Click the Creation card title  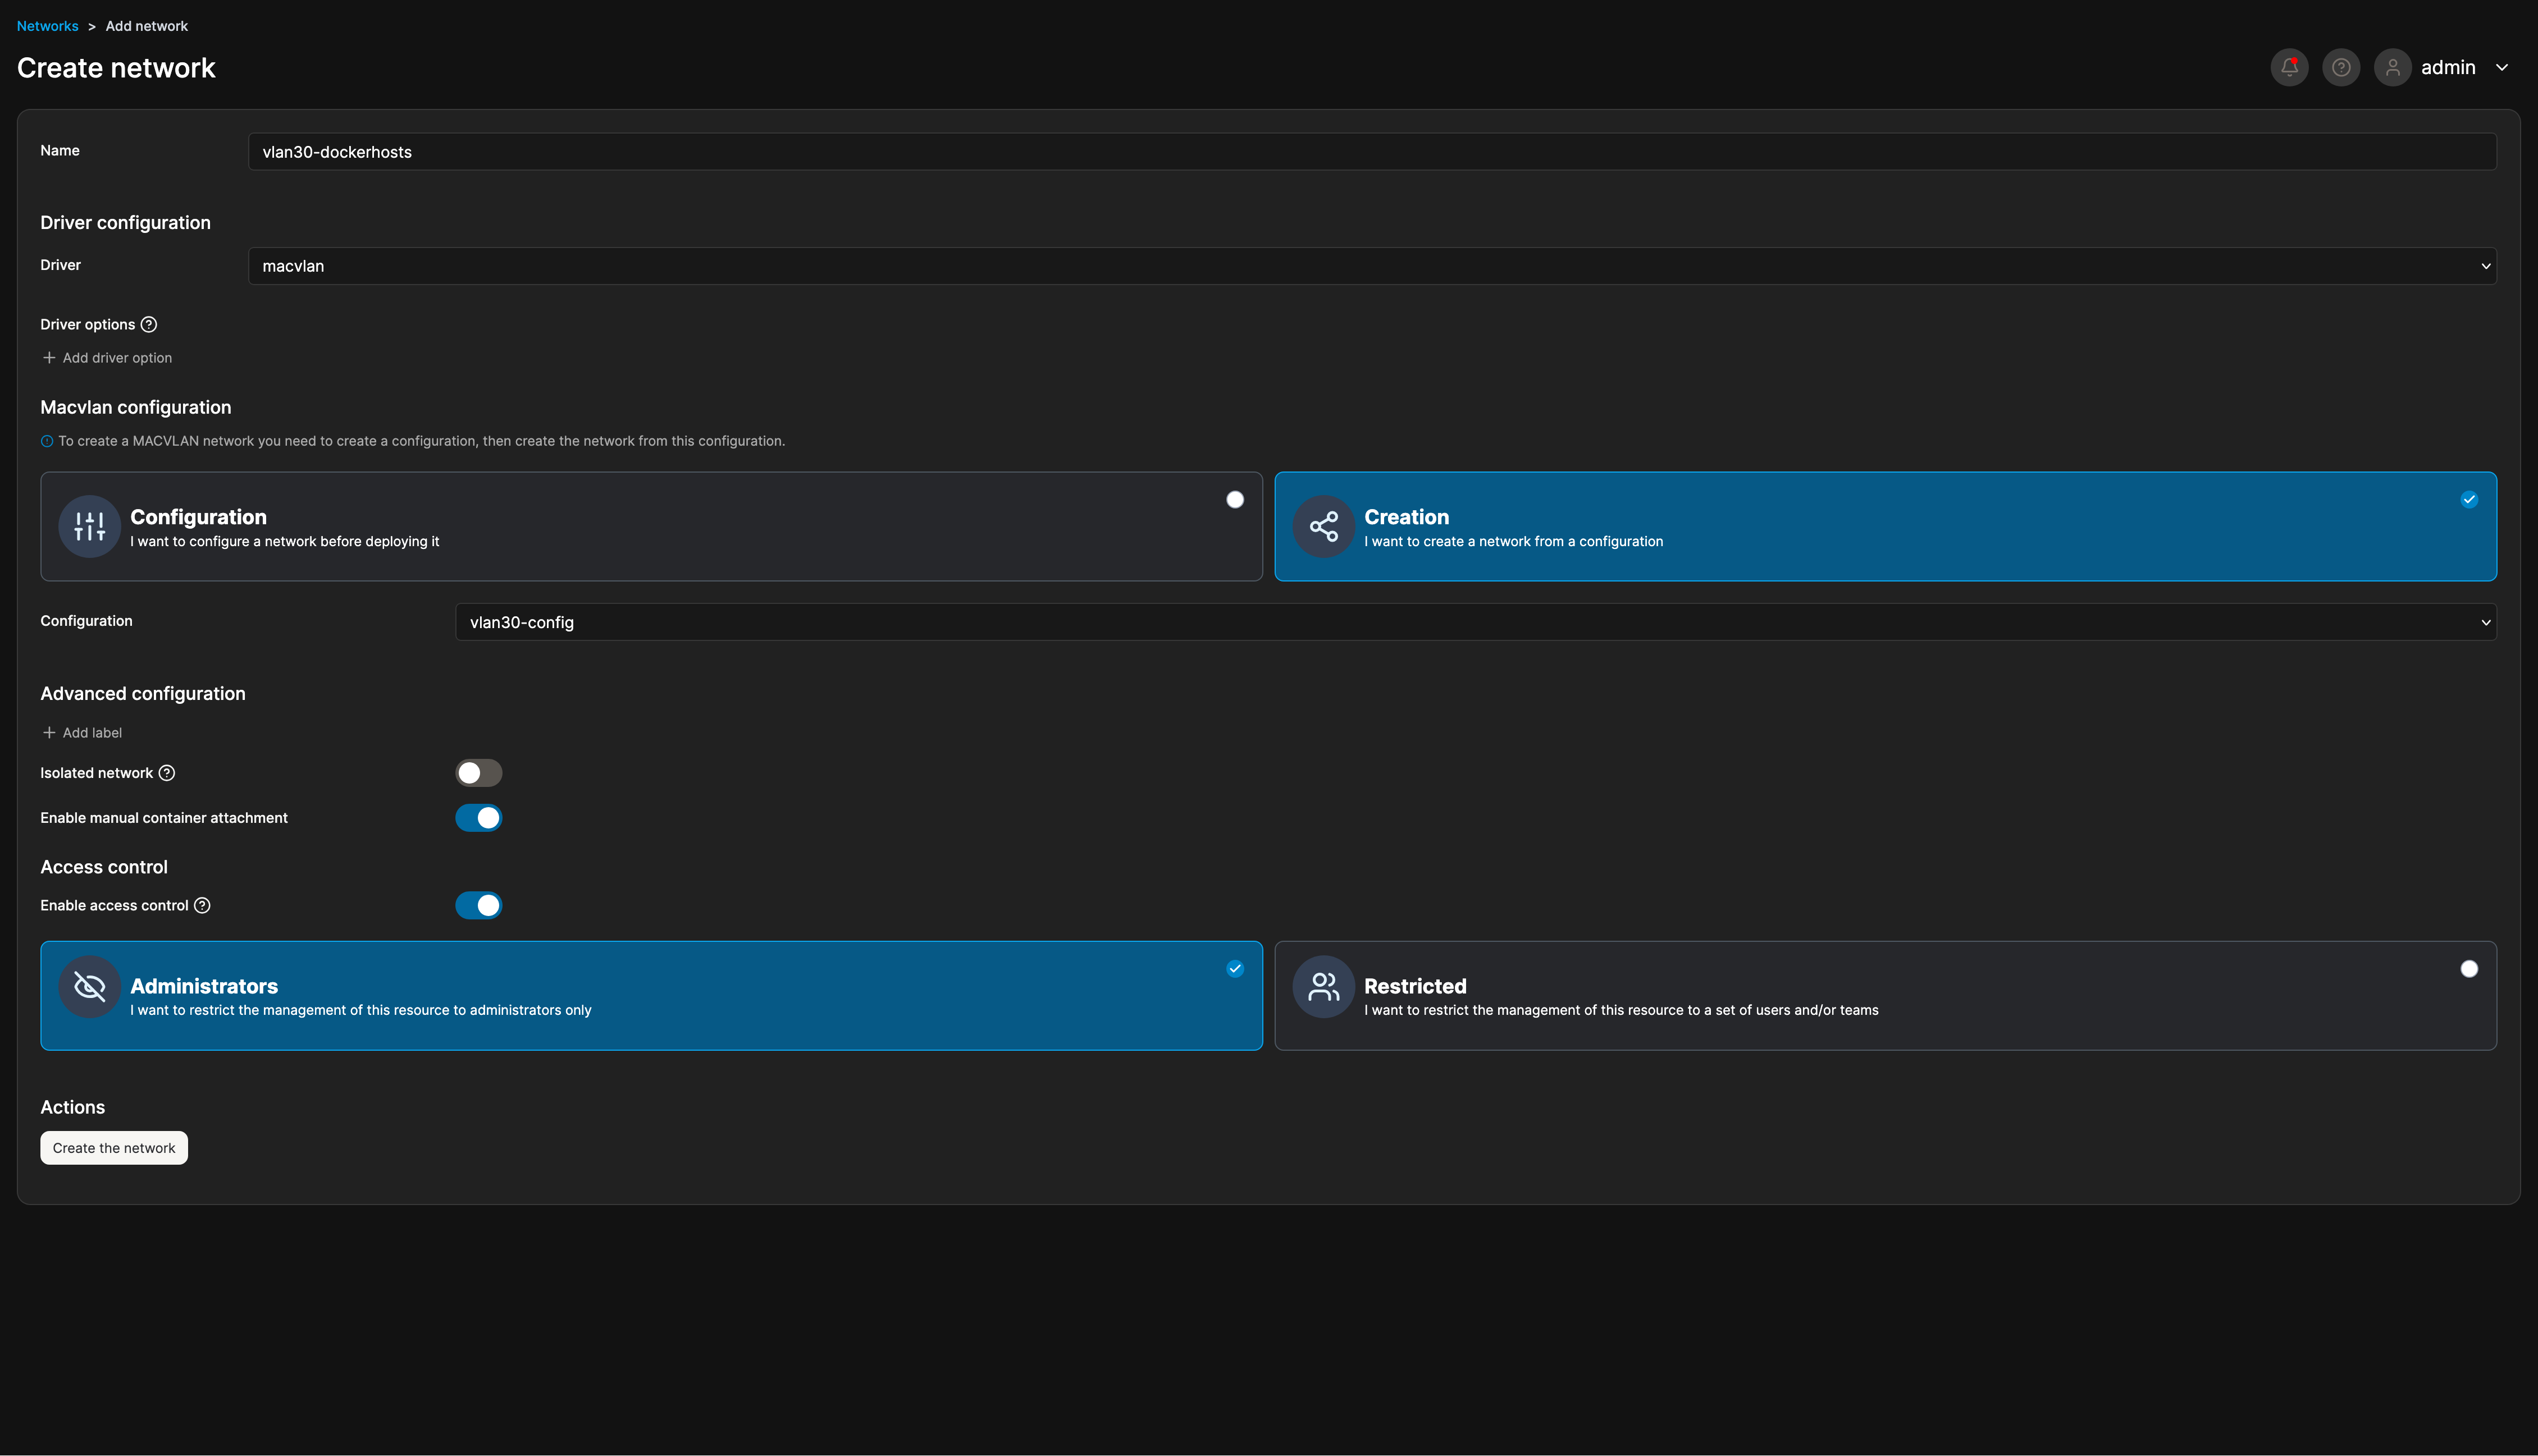point(1407,517)
